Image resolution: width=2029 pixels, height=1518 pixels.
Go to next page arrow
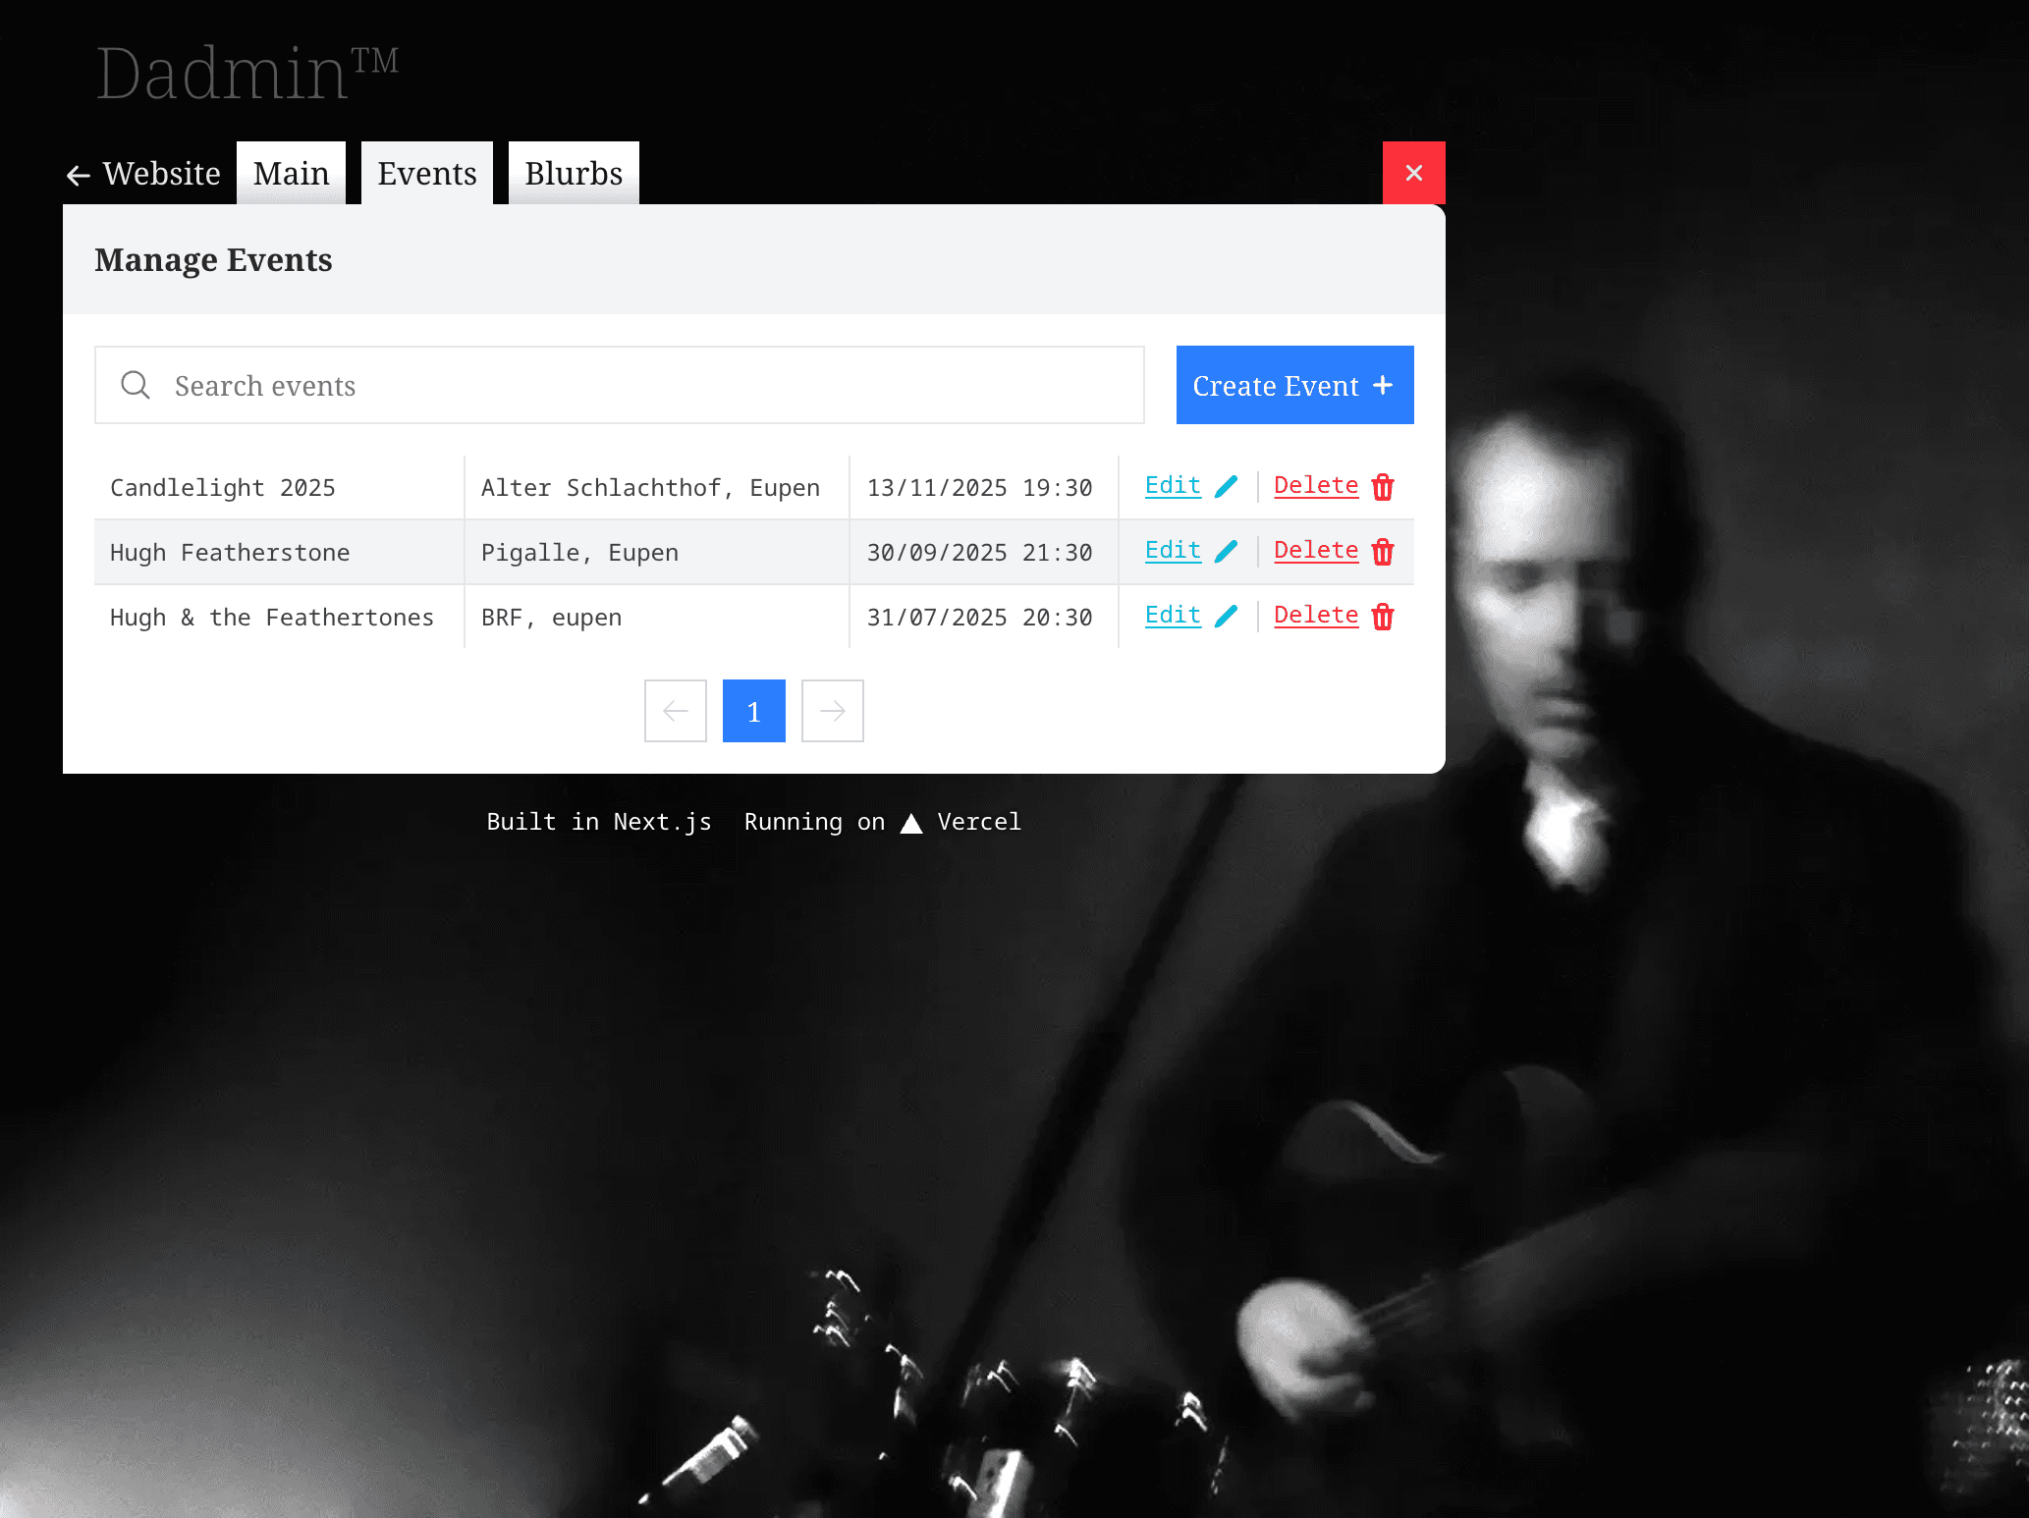tap(833, 711)
